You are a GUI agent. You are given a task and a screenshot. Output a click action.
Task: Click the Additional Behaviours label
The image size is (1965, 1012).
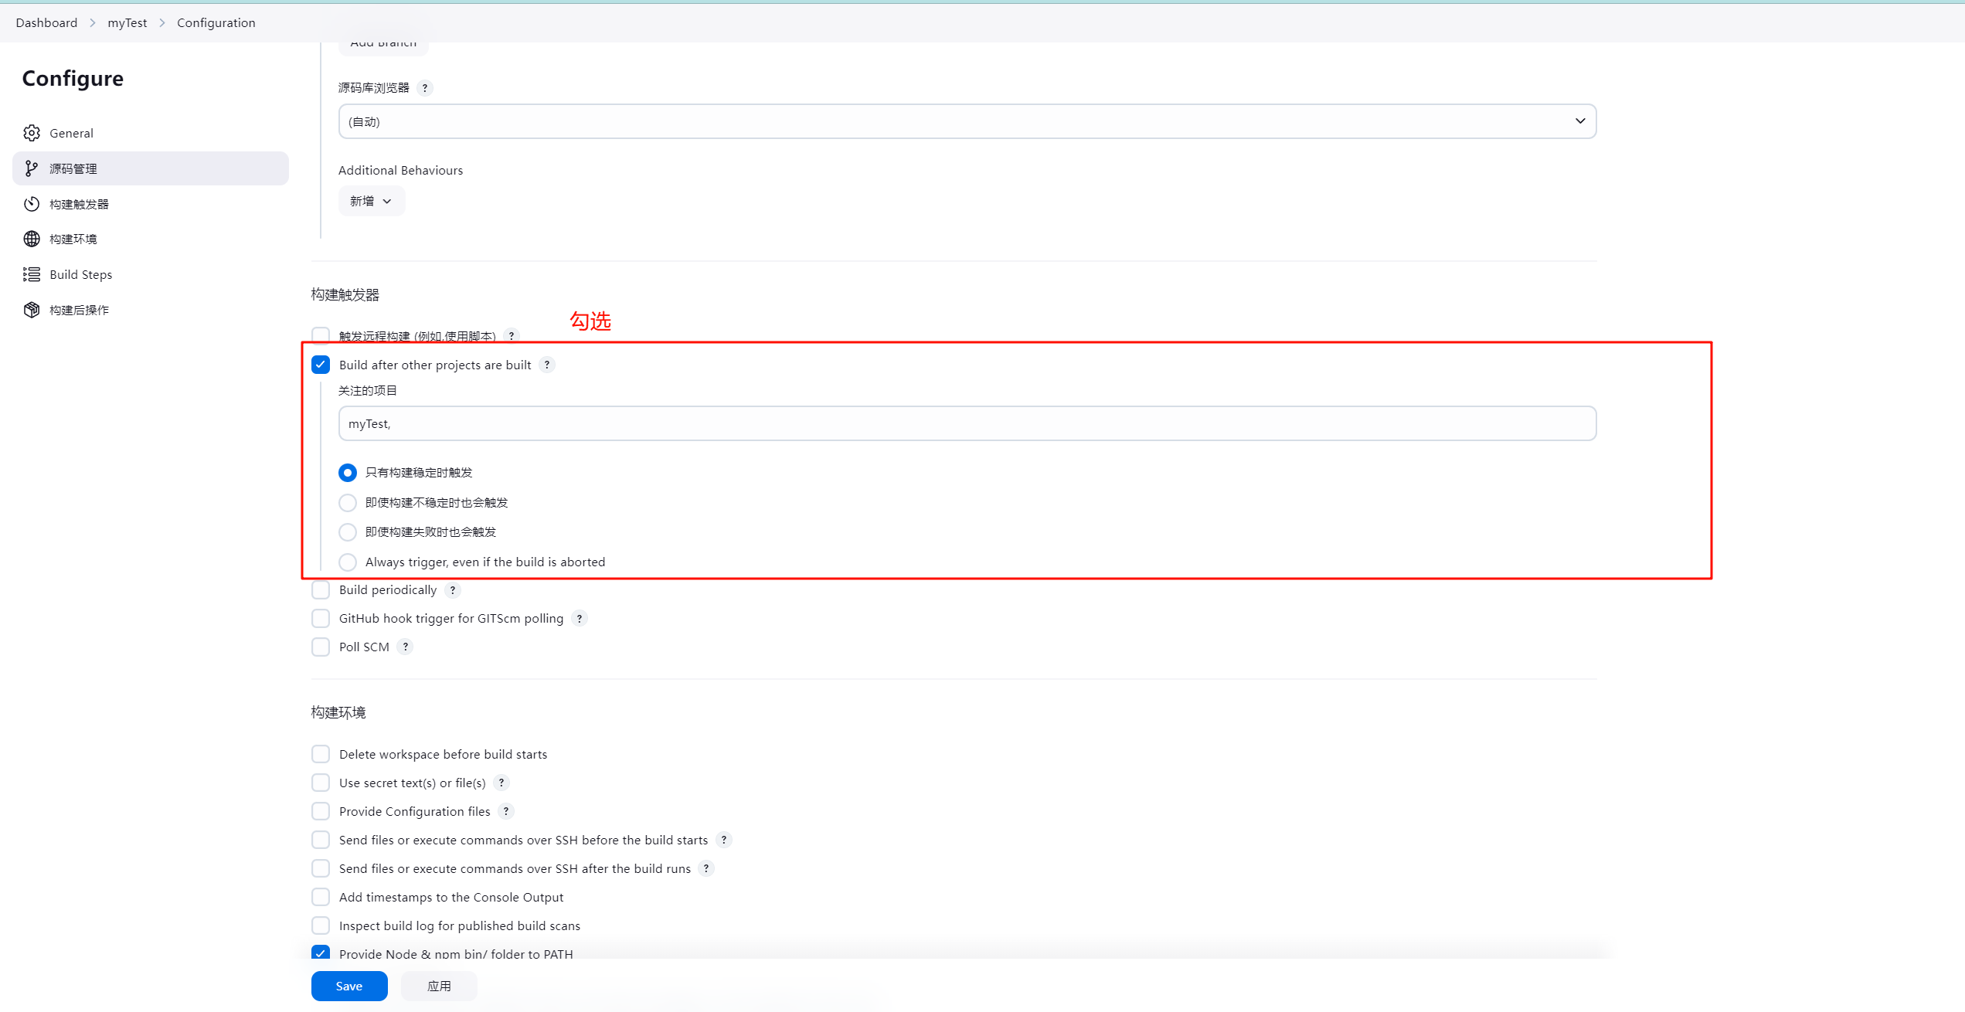click(x=400, y=170)
